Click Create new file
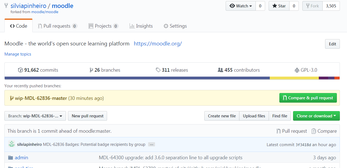Image resolution: width=347 pixels, height=168 pixels. tap(222, 116)
